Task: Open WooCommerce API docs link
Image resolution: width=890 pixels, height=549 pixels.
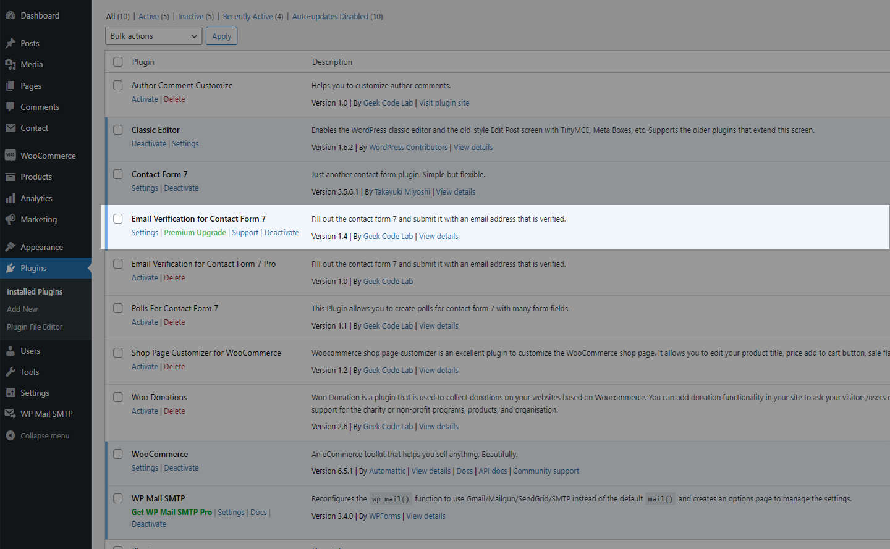Action: click(x=493, y=471)
